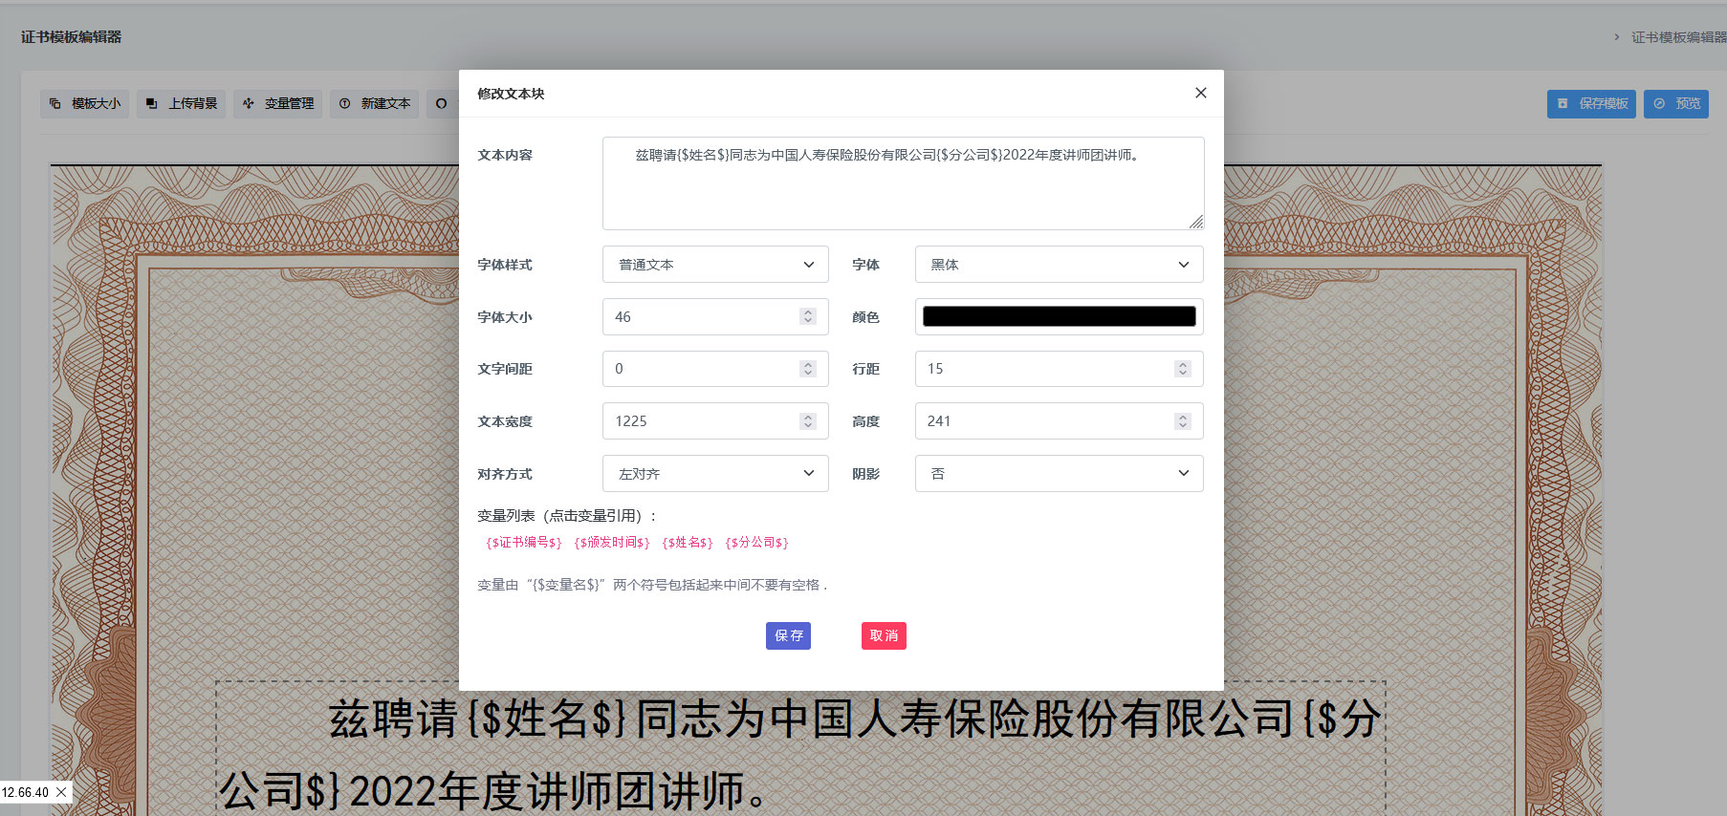This screenshot has height=816, width=1727.
Task: Click the 证书模板编辑器 breadcrumb link
Action: tap(1678, 37)
